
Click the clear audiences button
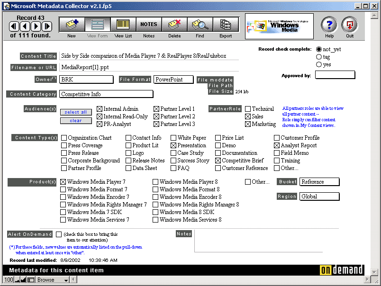point(76,121)
